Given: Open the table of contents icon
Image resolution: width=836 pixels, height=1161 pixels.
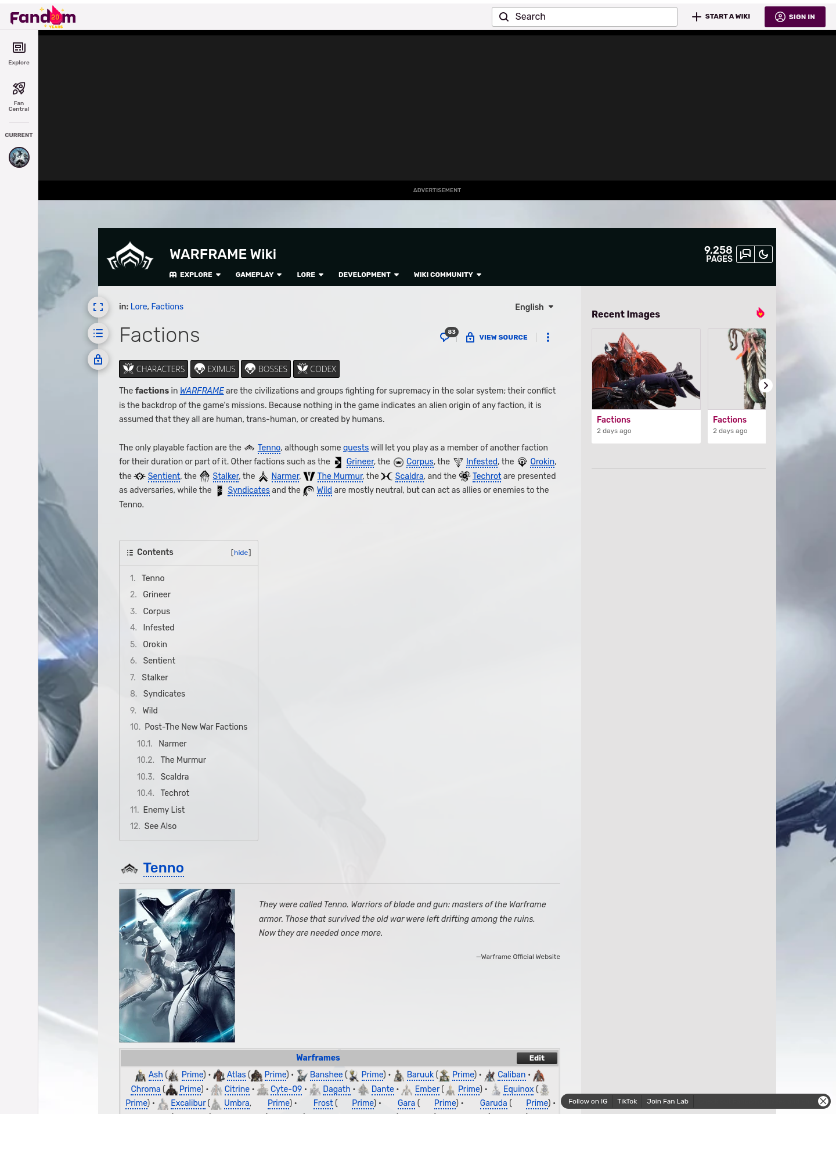Looking at the screenshot, I should tap(98, 333).
